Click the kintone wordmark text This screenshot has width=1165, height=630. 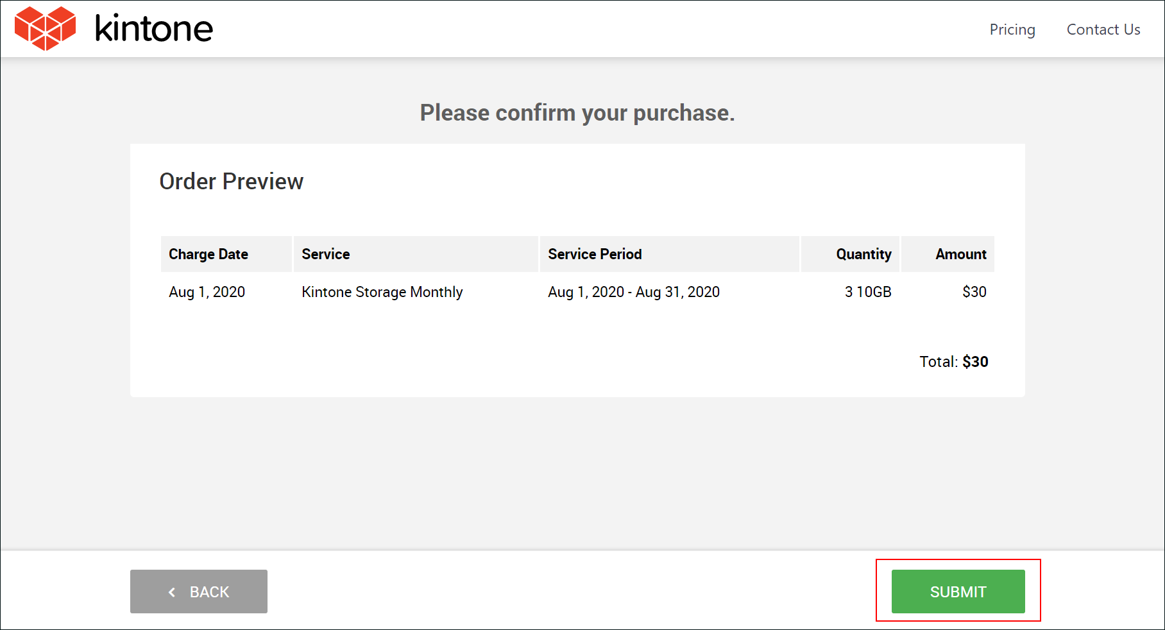(153, 28)
